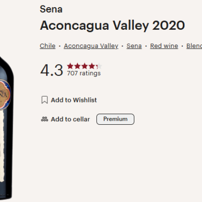The height and width of the screenshot is (202, 202).
Task: Click the bookmark icon beside Add to Wishlist
Action: pos(44,100)
